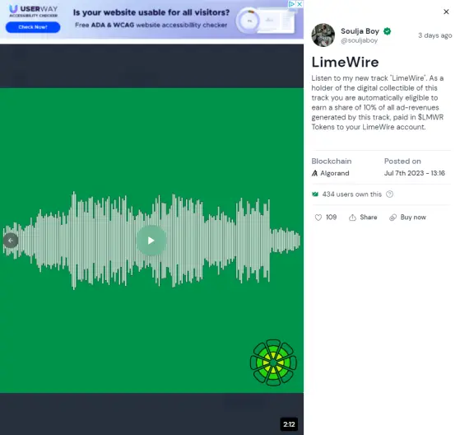Click the 3 days ago timestamp
Screen dimensions: 460x435
434,35
